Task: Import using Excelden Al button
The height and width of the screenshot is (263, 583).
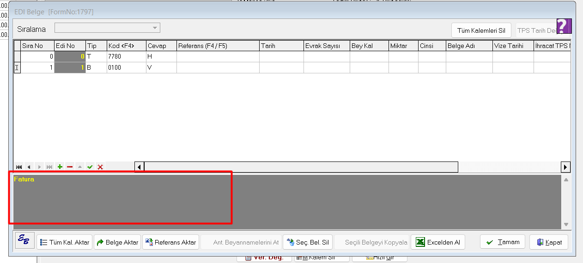Action: [x=438, y=242]
